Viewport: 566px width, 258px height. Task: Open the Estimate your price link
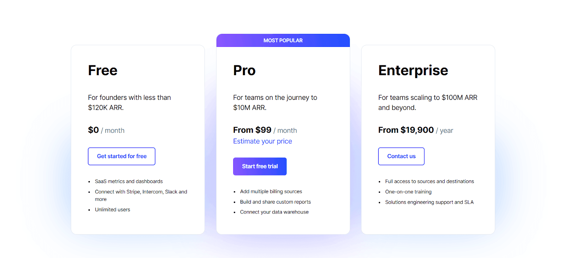coord(262,141)
